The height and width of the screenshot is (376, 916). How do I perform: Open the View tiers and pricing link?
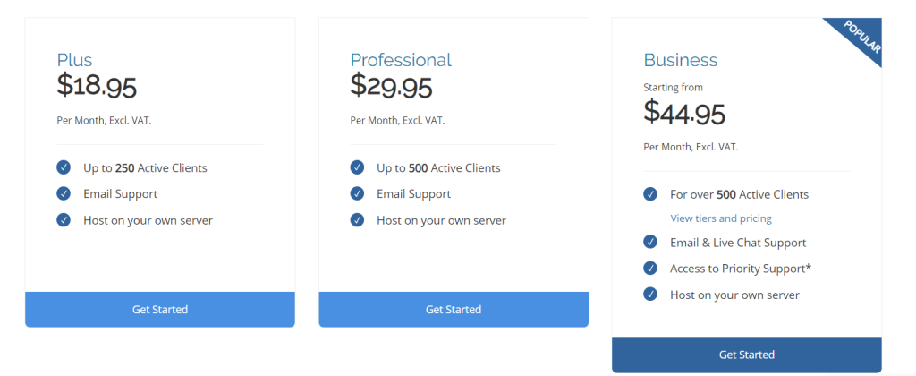pyautogui.click(x=721, y=218)
